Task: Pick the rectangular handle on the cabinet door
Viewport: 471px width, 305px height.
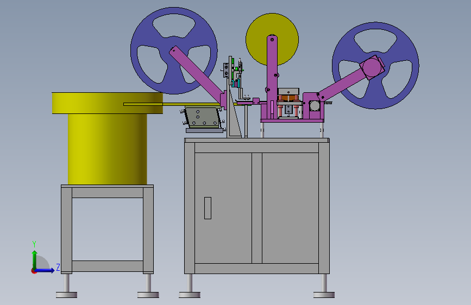Action: pos(208,208)
